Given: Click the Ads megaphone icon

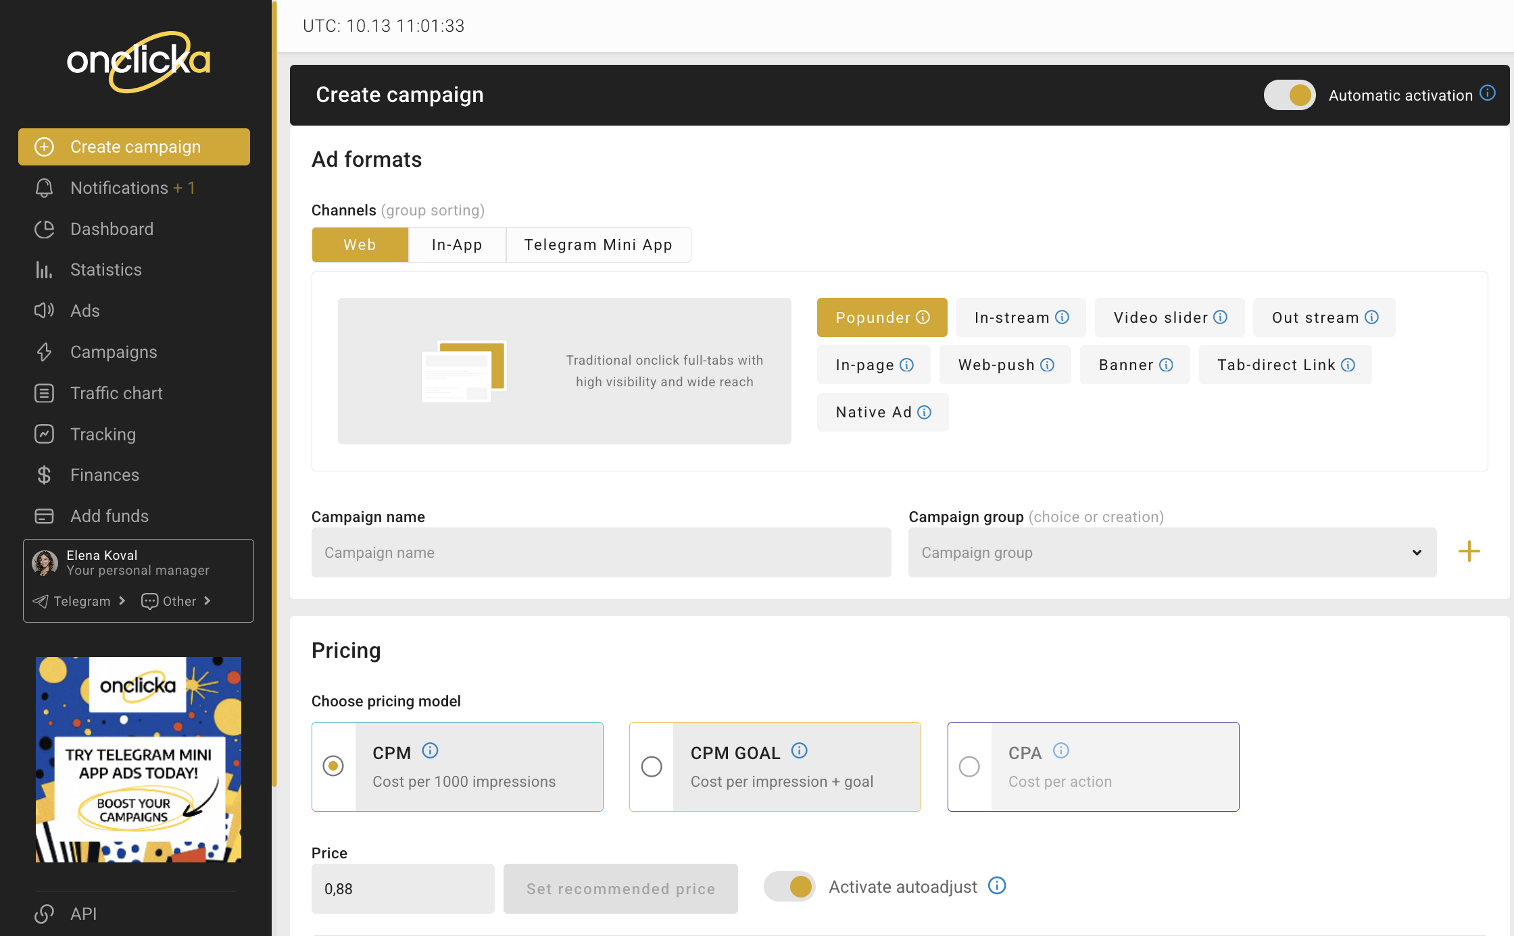Looking at the screenshot, I should [44, 311].
